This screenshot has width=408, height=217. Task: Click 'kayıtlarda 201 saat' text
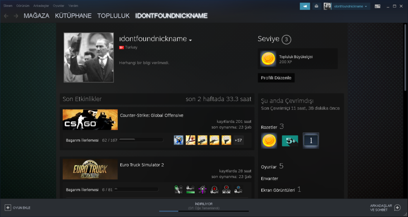point(234,122)
